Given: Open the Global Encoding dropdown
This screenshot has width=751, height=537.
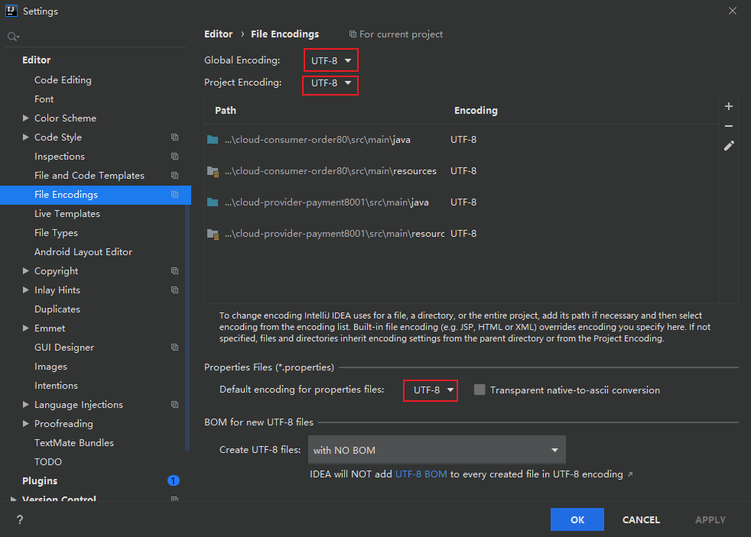Looking at the screenshot, I should click(331, 60).
